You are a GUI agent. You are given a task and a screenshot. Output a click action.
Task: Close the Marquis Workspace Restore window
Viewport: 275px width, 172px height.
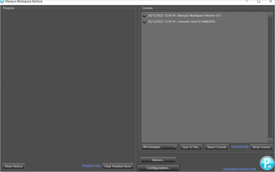[270, 2]
